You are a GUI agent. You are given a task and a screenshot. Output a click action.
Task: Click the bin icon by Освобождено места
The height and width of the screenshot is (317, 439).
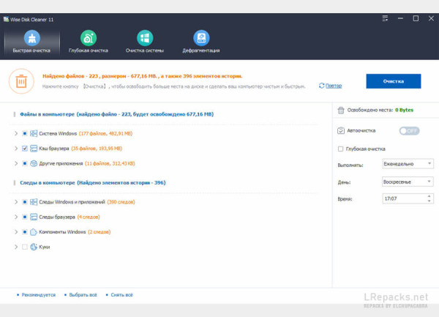coord(341,111)
